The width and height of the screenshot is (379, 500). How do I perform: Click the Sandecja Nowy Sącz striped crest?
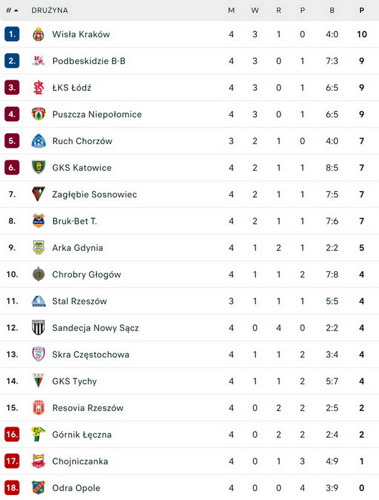point(39,327)
